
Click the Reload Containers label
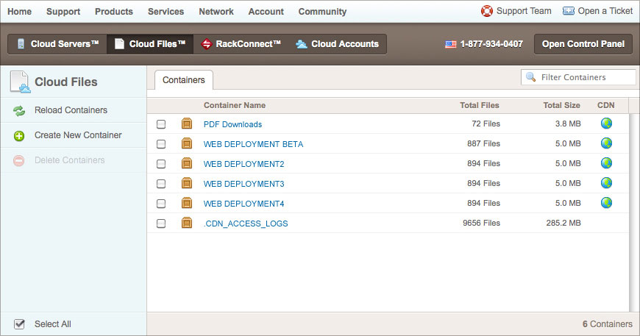pos(71,110)
